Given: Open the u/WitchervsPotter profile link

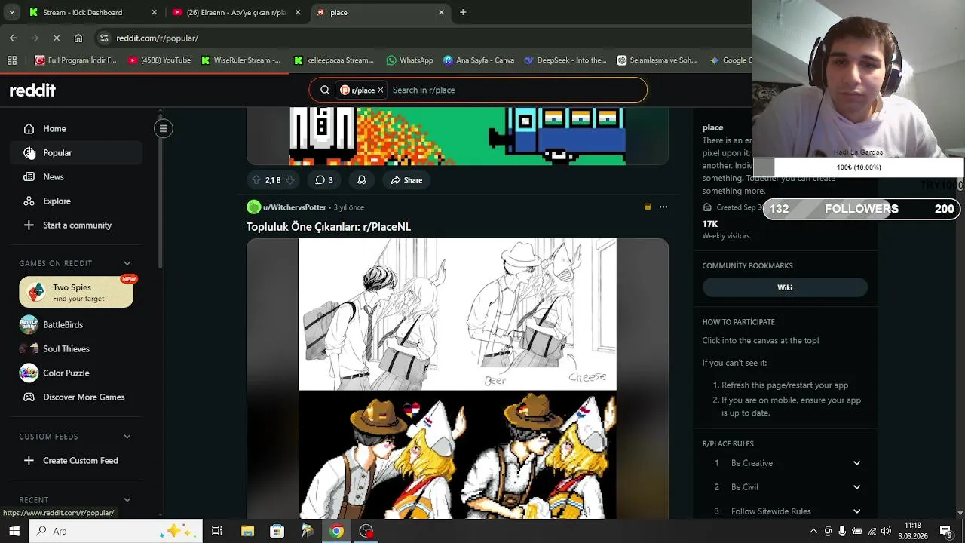Looking at the screenshot, I should (295, 207).
